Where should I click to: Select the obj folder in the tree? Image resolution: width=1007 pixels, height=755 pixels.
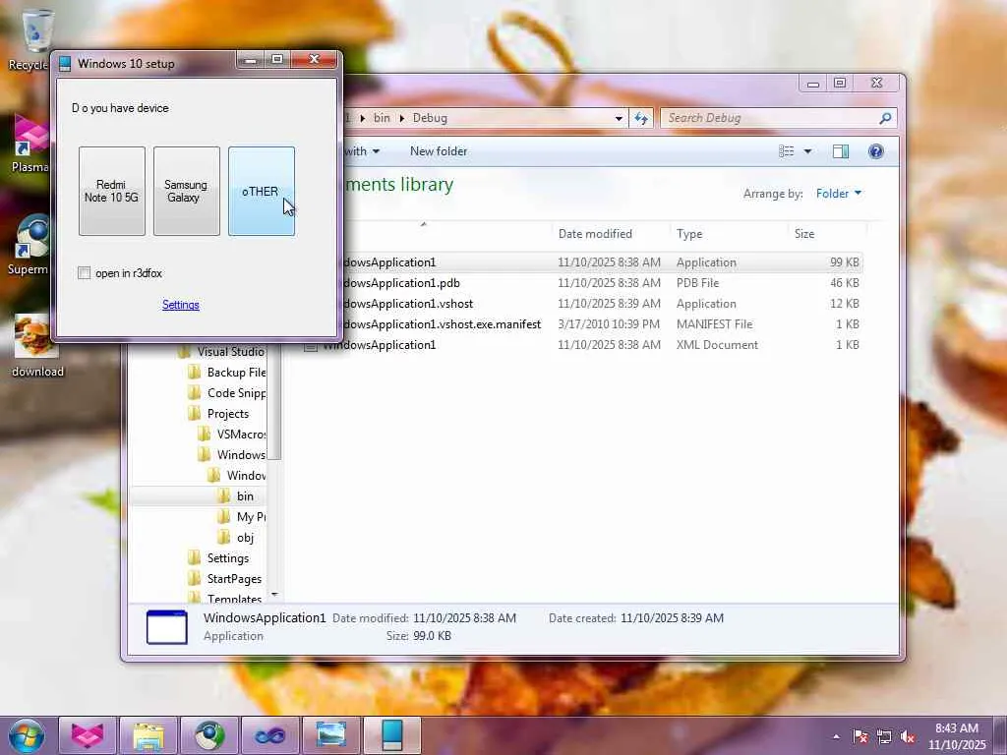click(236, 538)
